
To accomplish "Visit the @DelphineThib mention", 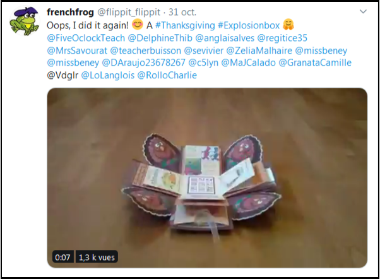I will coord(160,38).
